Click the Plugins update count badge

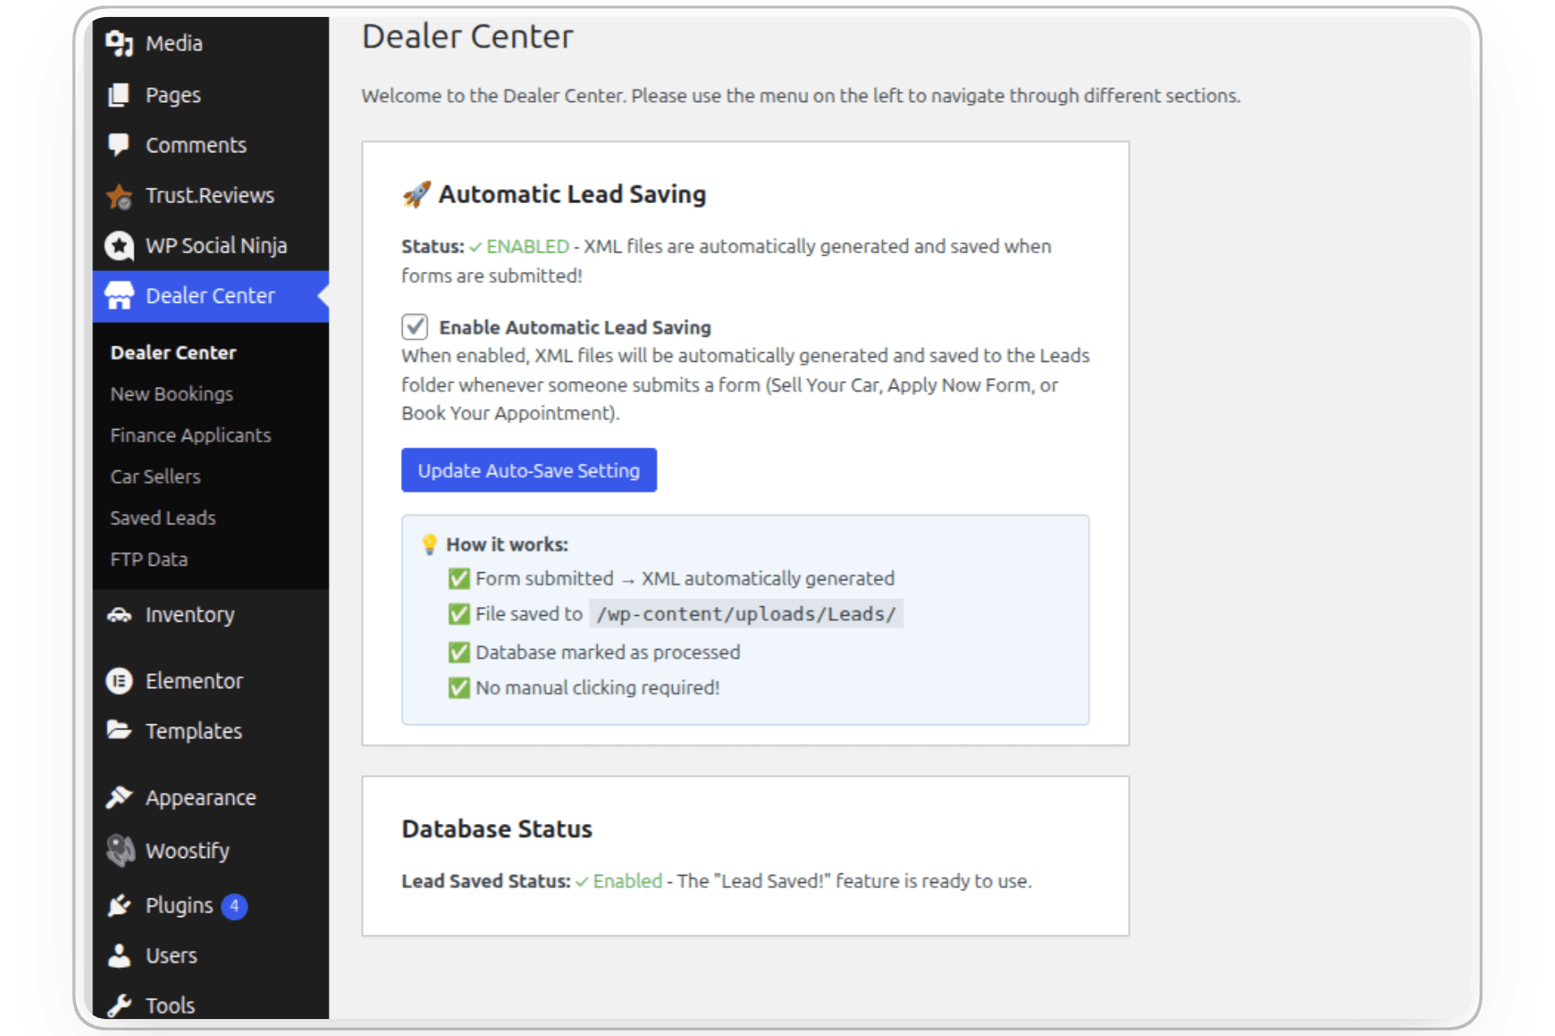(234, 906)
